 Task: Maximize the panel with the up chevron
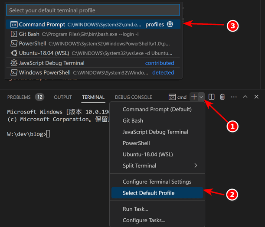[x=245, y=97]
